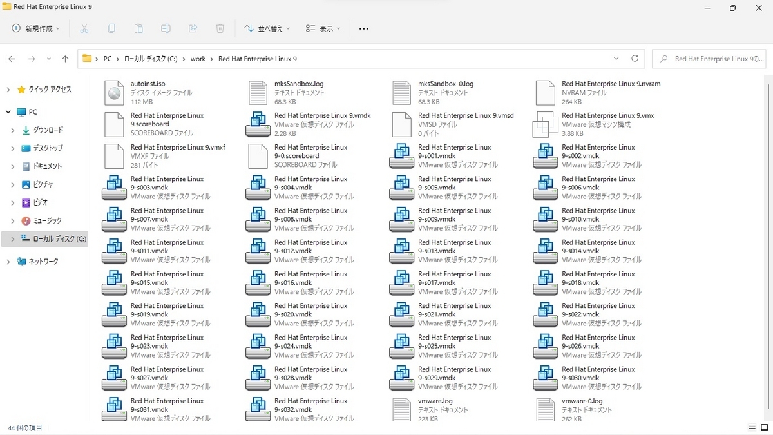This screenshot has width=773, height=435.
Task: Select the mksSandbox-0.log document icon
Action: tap(401, 93)
